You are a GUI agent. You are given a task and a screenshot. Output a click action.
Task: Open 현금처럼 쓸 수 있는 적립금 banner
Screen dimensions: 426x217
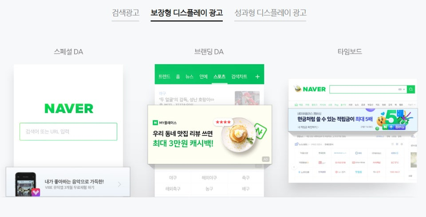(x=353, y=120)
